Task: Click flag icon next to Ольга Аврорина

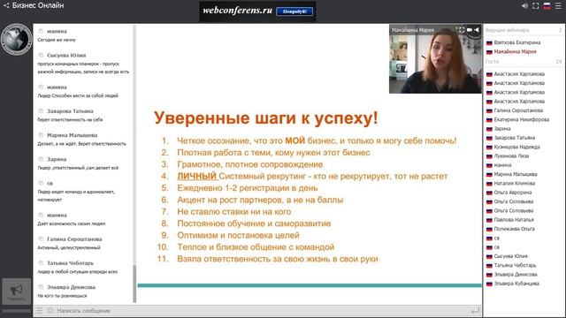Action: click(x=489, y=193)
